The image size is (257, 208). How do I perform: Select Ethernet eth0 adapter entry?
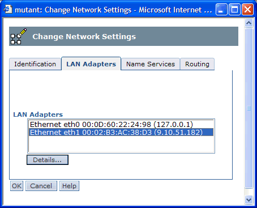121,124
